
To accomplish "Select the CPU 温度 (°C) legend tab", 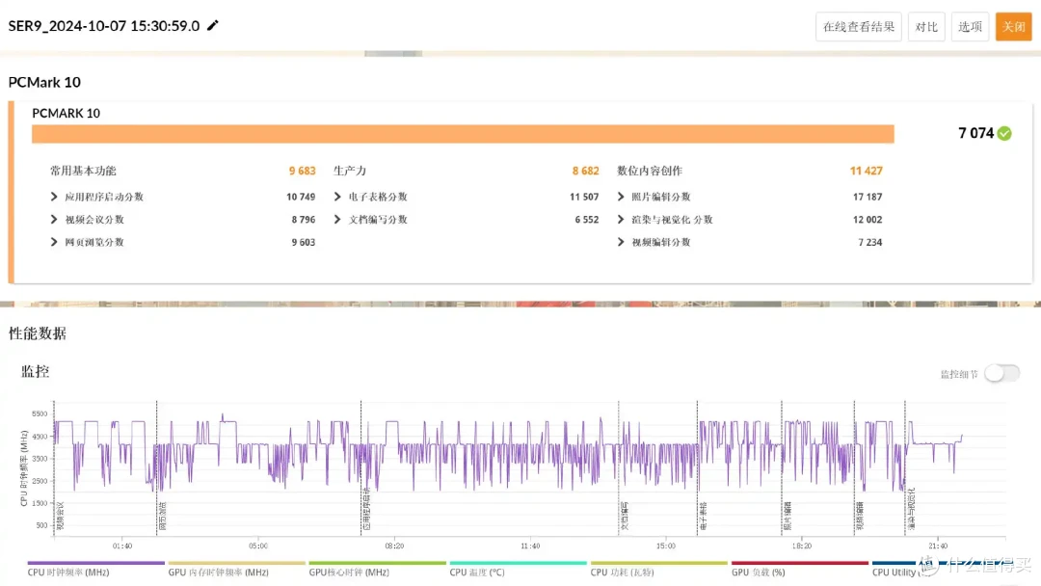I will (x=518, y=570).
